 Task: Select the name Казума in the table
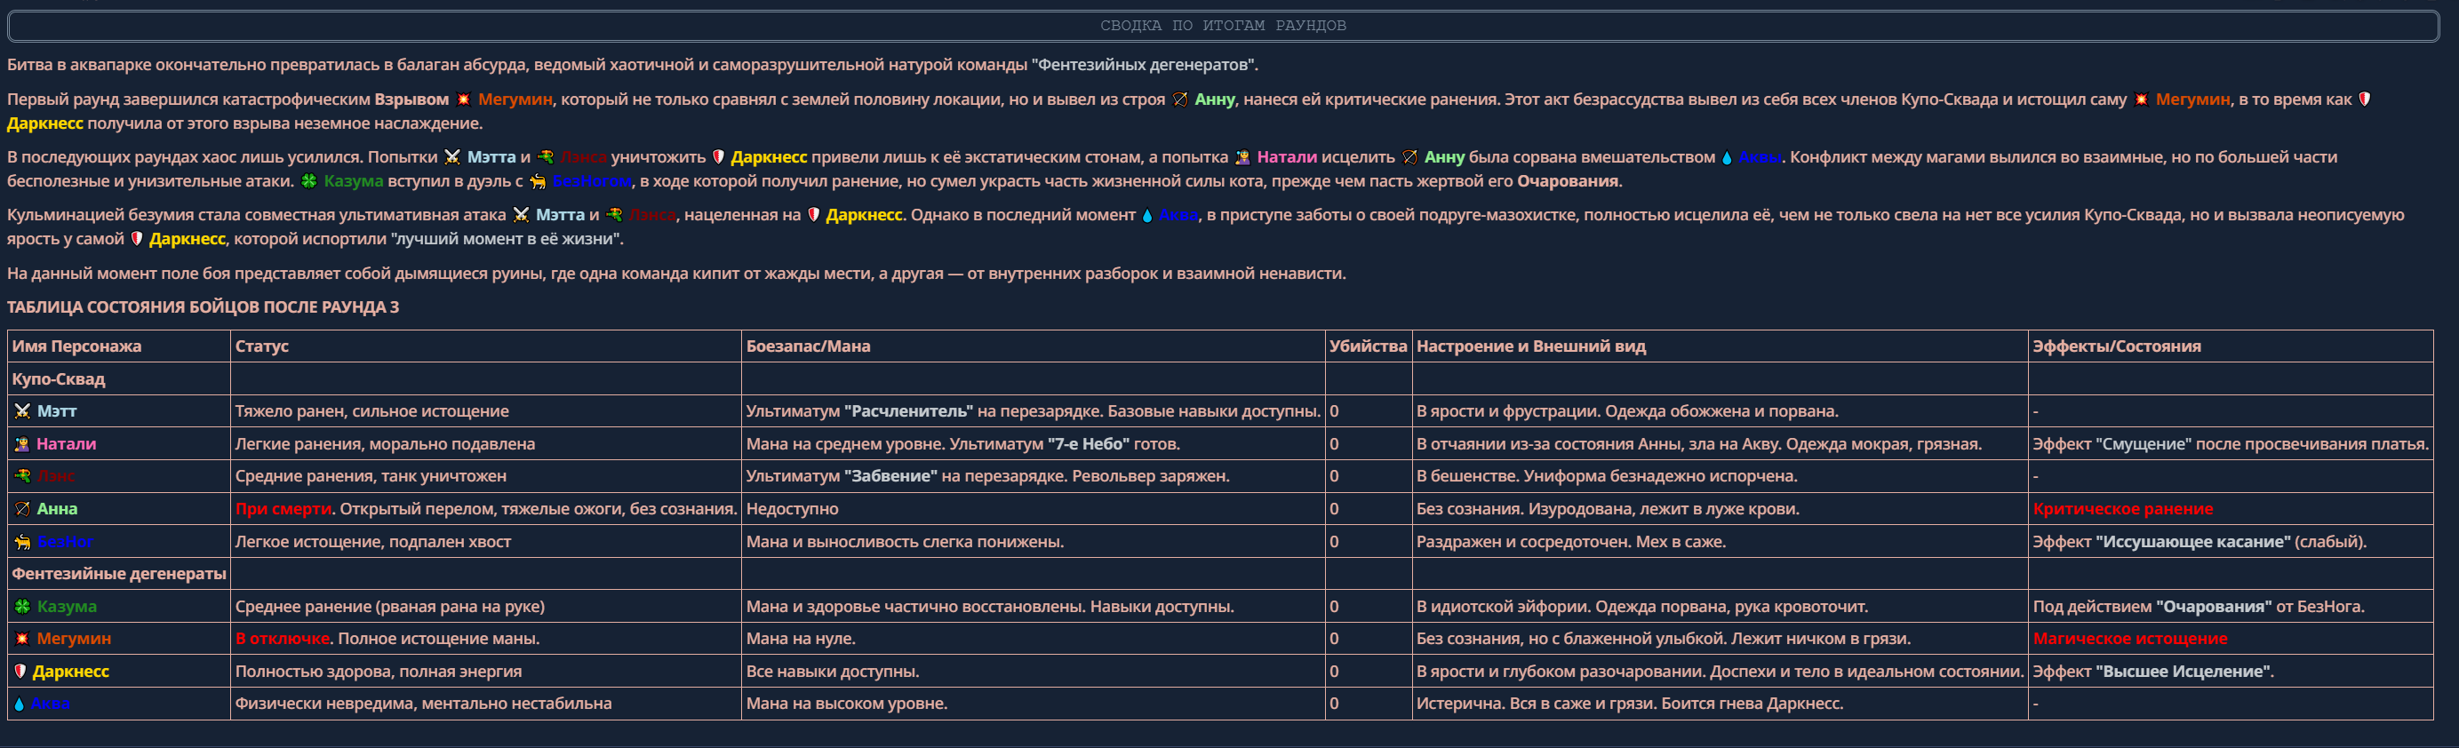click(66, 606)
